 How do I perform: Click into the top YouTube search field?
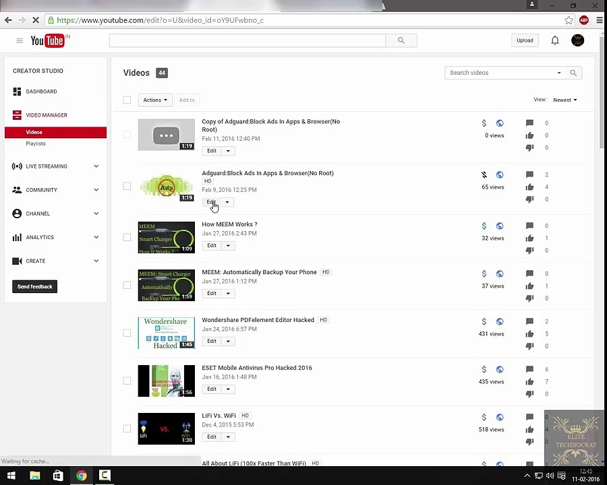coord(248,40)
